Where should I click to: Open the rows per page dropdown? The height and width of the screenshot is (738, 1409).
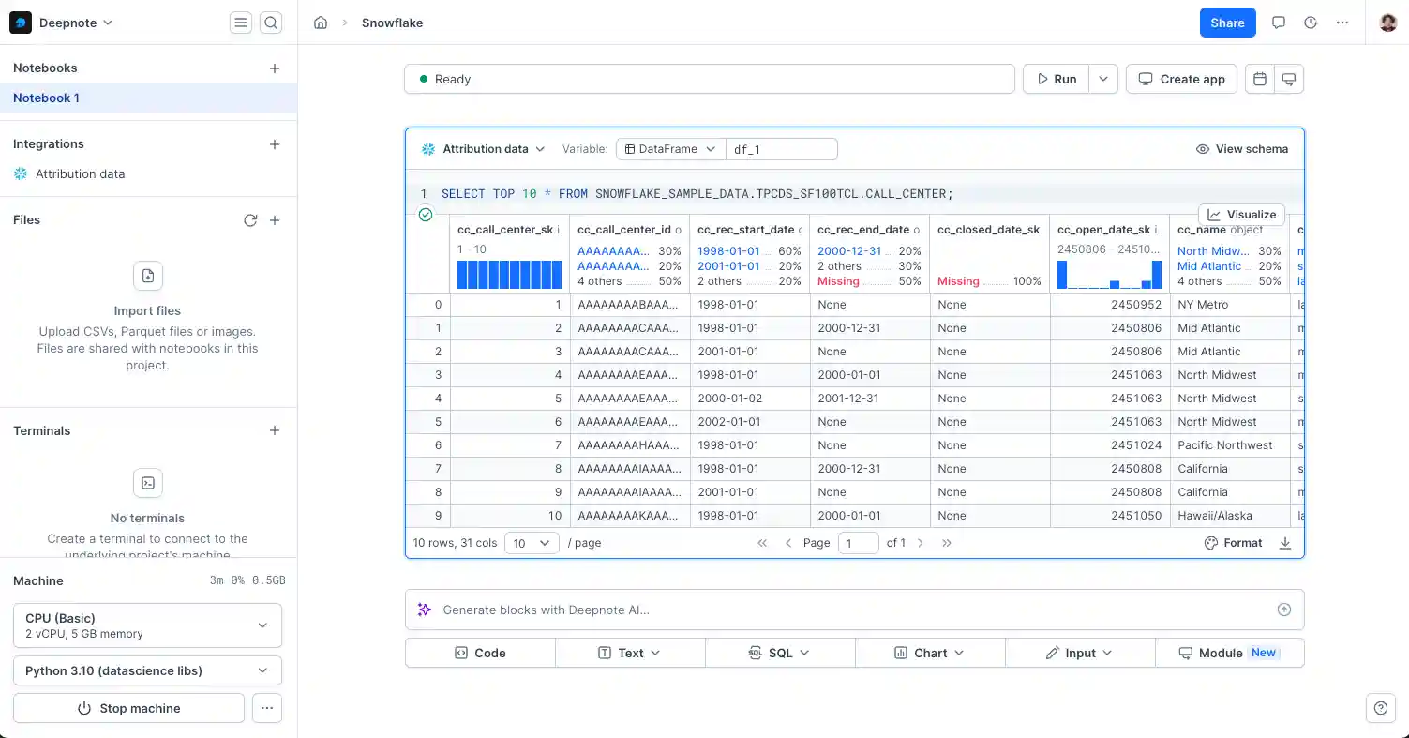pos(532,543)
